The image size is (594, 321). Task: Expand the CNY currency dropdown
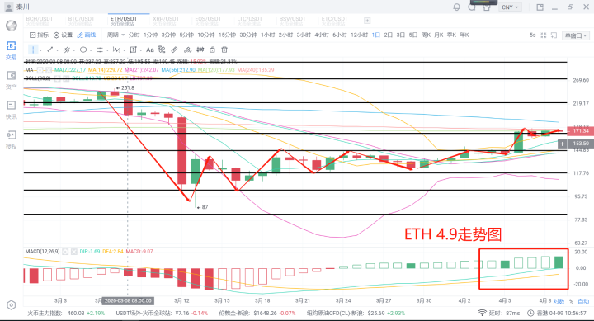pyautogui.click(x=510, y=7)
